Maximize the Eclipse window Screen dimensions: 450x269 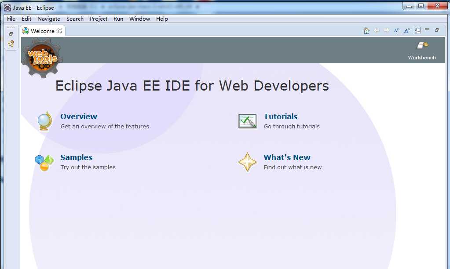[421, 6]
